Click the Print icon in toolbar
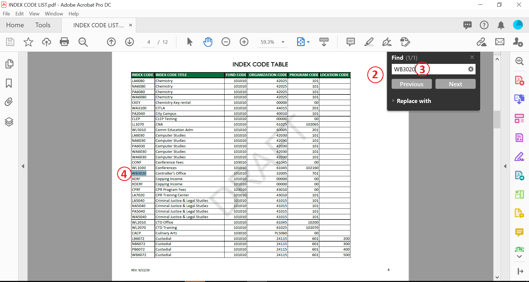 point(64,42)
